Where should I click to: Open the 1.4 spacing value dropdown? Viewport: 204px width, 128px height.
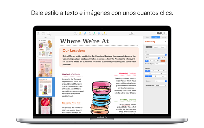[x=161, y=81]
